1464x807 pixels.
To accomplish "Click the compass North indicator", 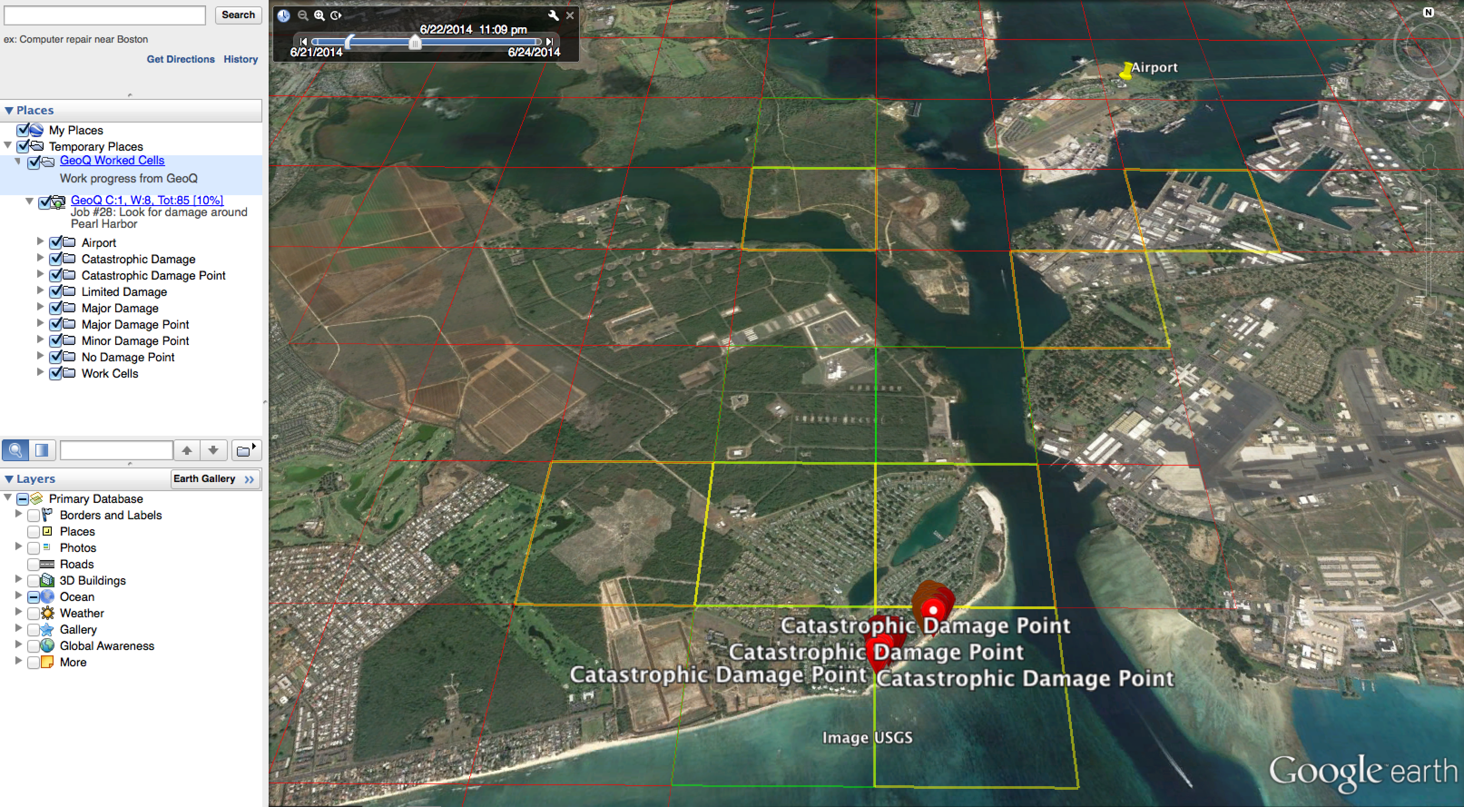I will pos(1428,12).
